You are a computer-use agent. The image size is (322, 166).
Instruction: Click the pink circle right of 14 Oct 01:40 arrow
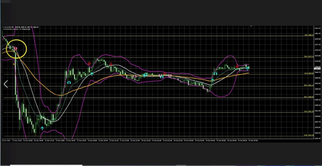click(170, 76)
